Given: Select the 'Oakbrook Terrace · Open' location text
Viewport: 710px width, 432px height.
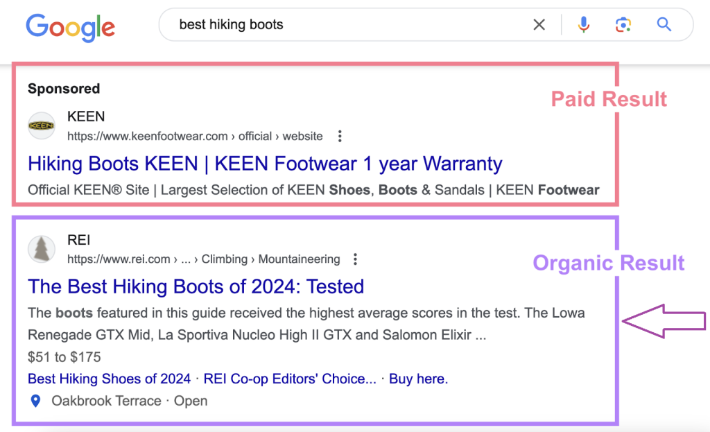Looking at the screenshot, I should click(x=129, y=401).
